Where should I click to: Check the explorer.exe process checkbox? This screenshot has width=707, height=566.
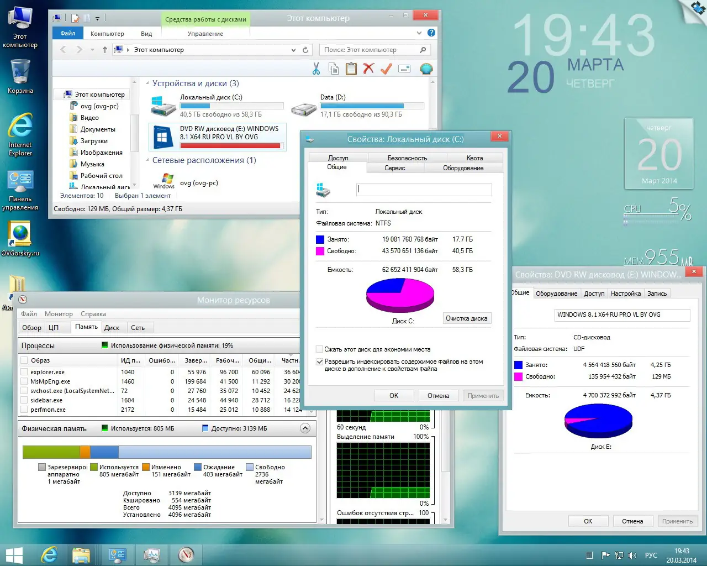[x=24, y=372]
